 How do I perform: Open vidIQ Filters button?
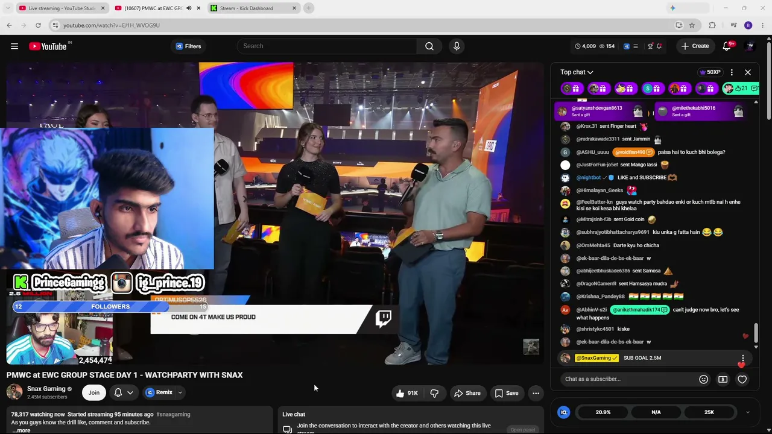[188, 46]
